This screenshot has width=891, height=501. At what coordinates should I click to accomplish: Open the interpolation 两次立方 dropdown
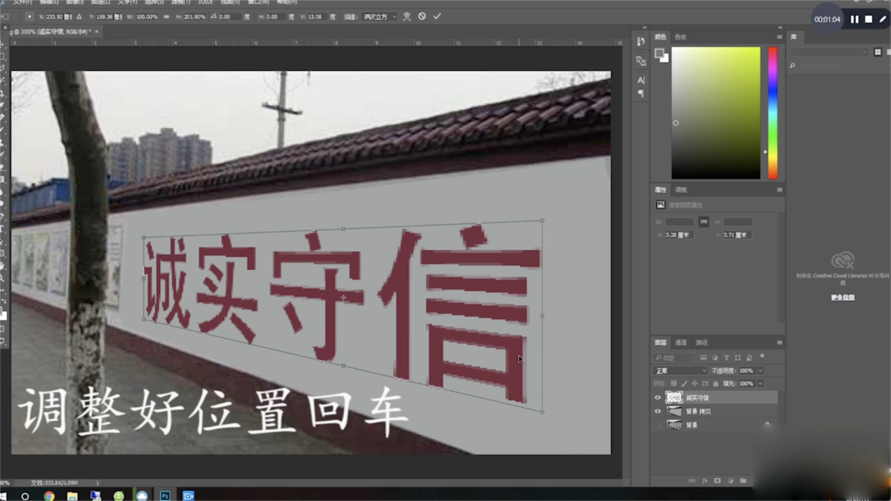click(380, 16)
